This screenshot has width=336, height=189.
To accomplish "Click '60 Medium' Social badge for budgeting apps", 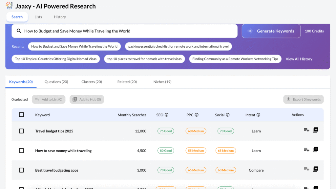I will (x=226, y=170).
